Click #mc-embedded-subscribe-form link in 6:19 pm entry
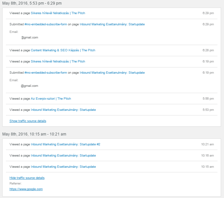The width and height of the screenshot is (224, 198). pyautogui.click(x=46, y=73)
